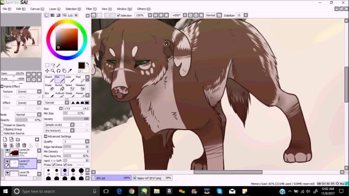Open the Layer menu

pyautogui.click(x=55, y=9)
